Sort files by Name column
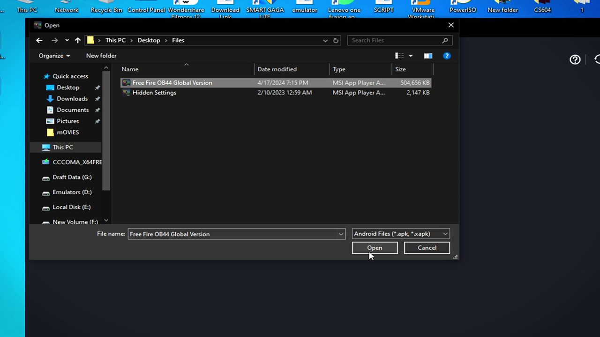Image resolution: width=600 pixels, height=337 pixels. click(x=187, y=69)
